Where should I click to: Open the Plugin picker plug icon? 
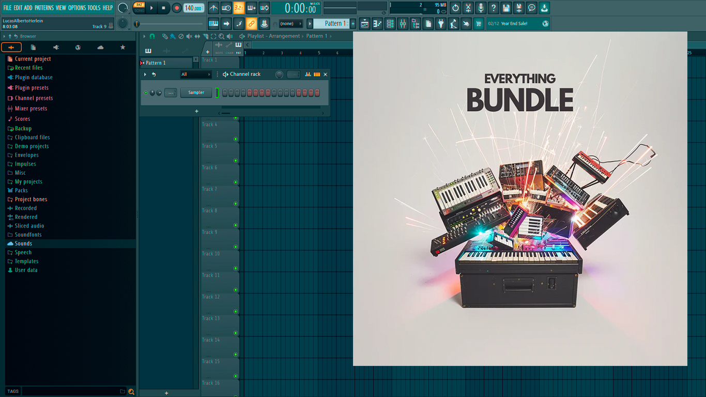[x=441, y=24]
